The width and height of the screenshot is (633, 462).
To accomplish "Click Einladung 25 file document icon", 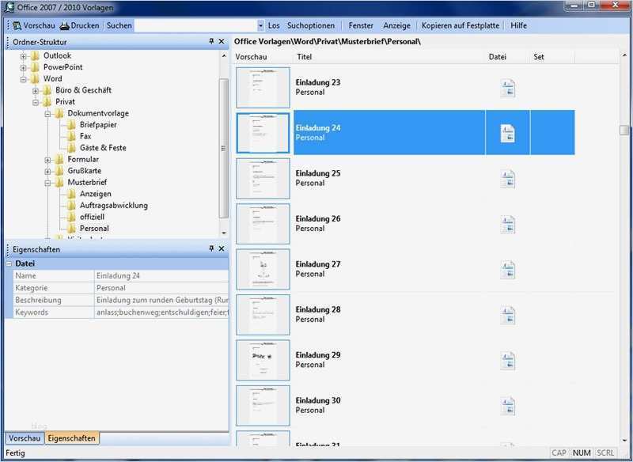I will [507, 179].
